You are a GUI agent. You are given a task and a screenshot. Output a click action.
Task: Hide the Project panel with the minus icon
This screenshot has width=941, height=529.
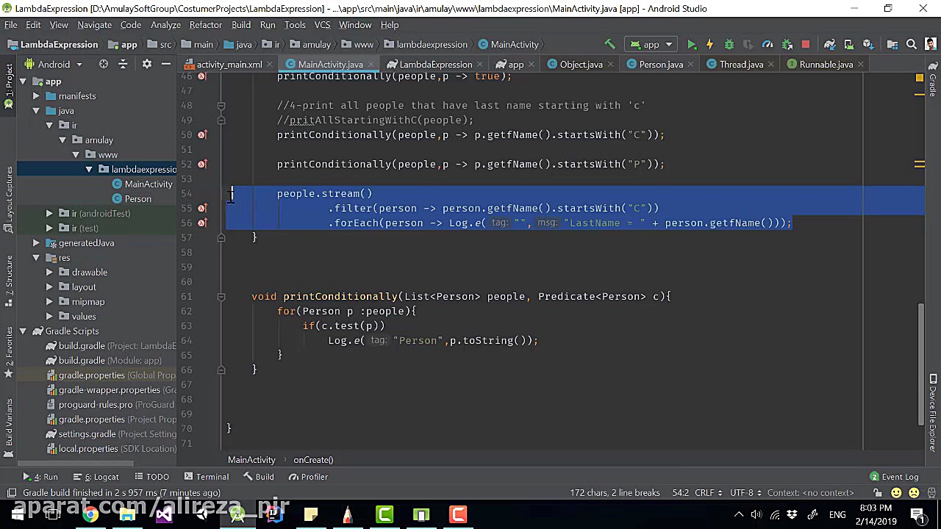165,64
